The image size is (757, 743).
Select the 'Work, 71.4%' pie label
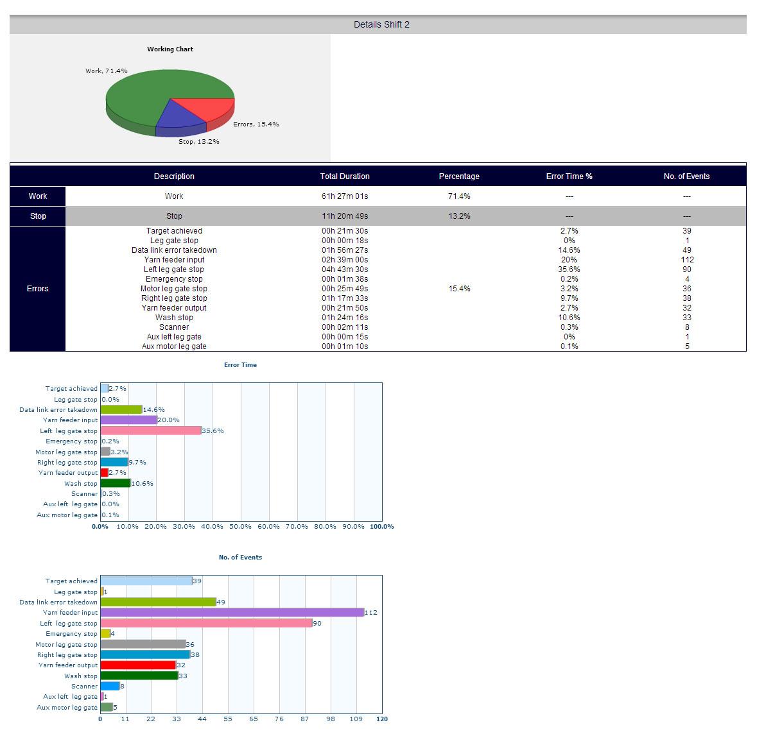click(x=106, y=71)
